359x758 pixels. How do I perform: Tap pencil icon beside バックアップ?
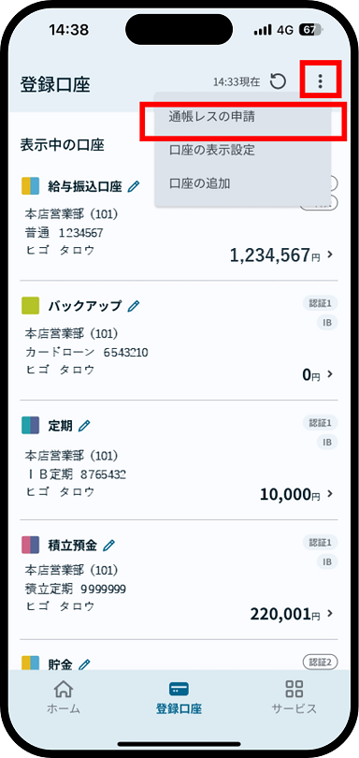coord(134,305)
